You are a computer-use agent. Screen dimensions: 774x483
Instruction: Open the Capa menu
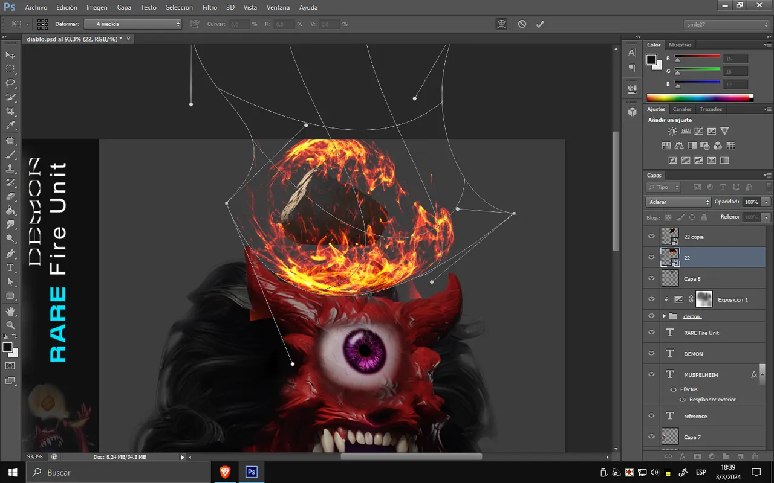124,7
